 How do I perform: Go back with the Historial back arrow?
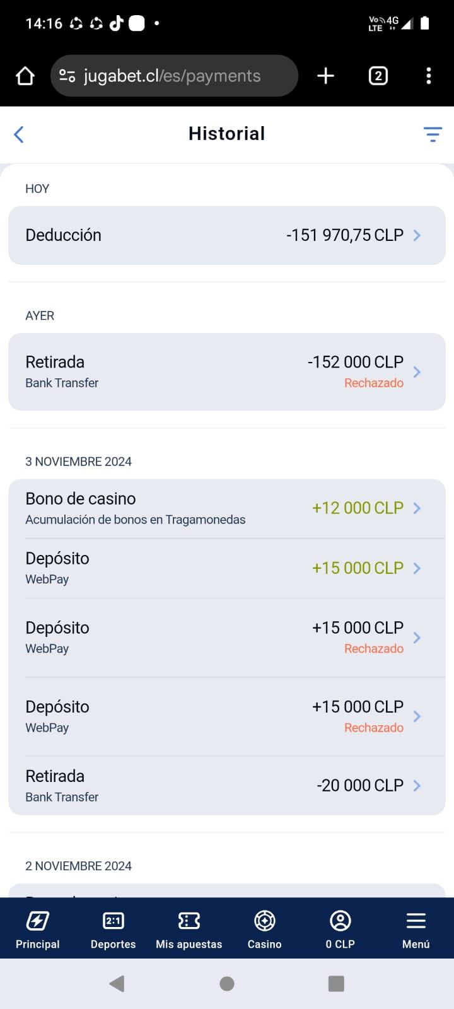[x=19, y=134]
